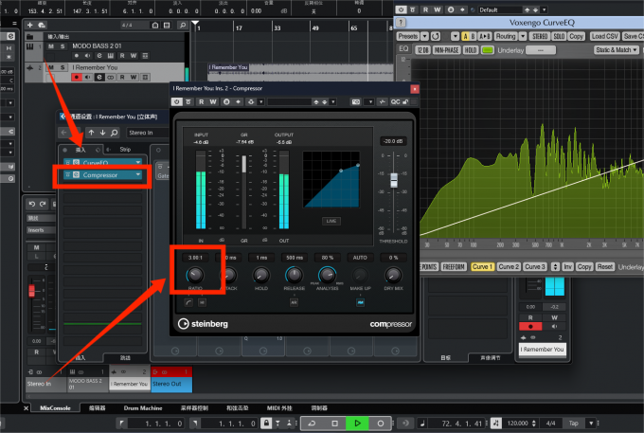Go to previous channel with up arrow
This screenshot has height=433, width=644.
(x=91, y=133)
